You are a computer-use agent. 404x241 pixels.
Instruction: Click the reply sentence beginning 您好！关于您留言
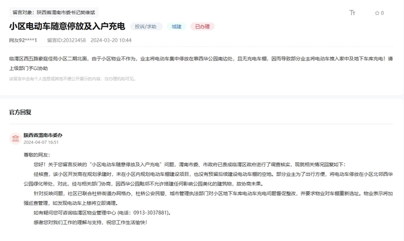point(189,164)
